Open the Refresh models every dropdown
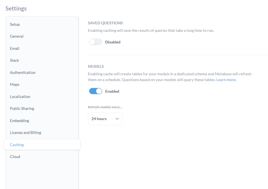 [x=105, y=119]
